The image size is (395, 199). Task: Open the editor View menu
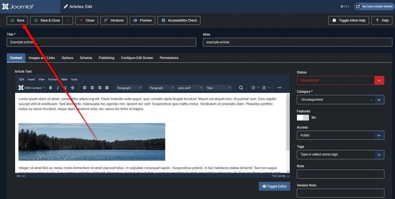coord(41,79)
